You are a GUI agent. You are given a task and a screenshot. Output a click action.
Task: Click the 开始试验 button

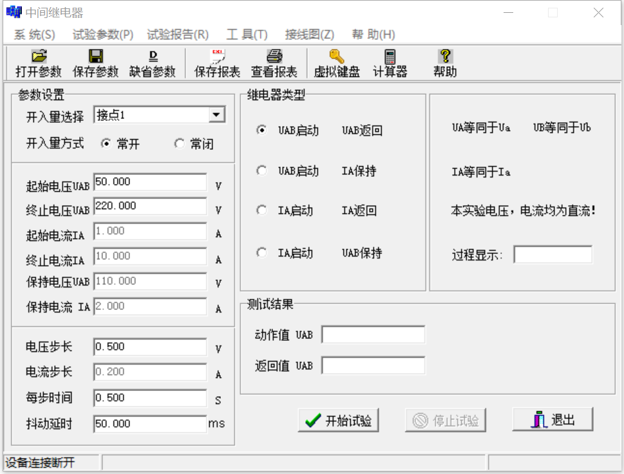(x=339, y=421)
